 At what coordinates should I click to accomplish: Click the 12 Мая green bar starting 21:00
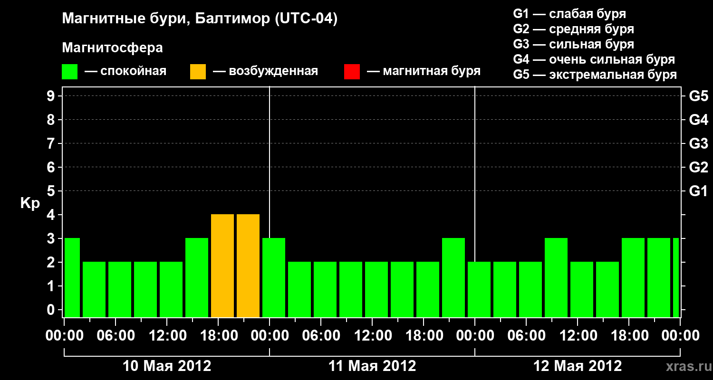click(659, 278)
